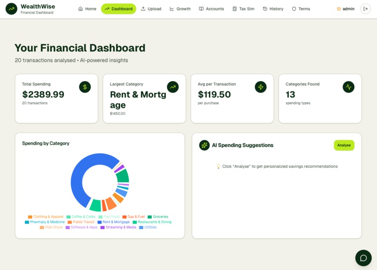Click the Home nav house icon
Viewport: 377px width, 270px height.
[x=81, y=9]
